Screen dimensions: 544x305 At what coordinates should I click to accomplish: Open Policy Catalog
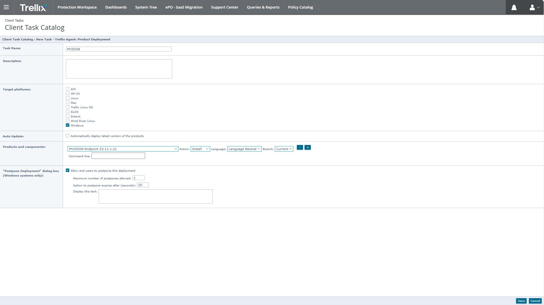point(301,7)
